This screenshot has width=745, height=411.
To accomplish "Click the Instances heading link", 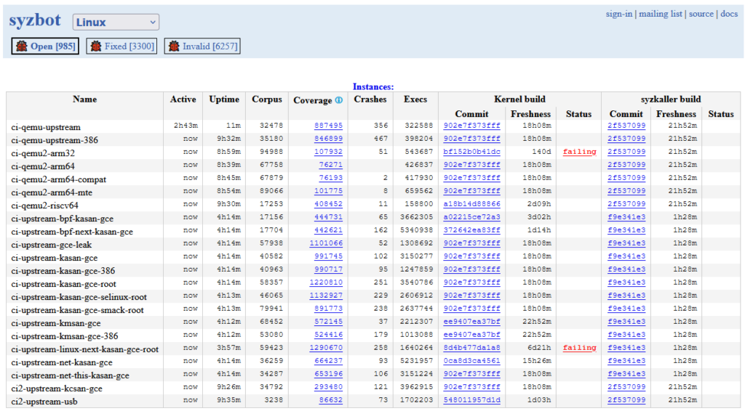I will click(x=373, y=86).
